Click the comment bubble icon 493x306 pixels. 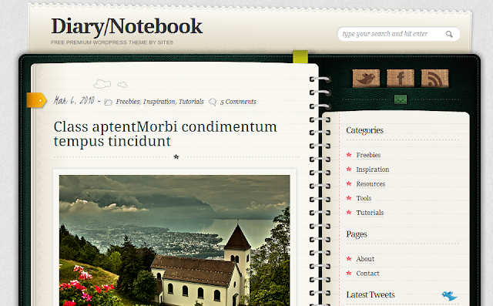[x=213, y=102]
